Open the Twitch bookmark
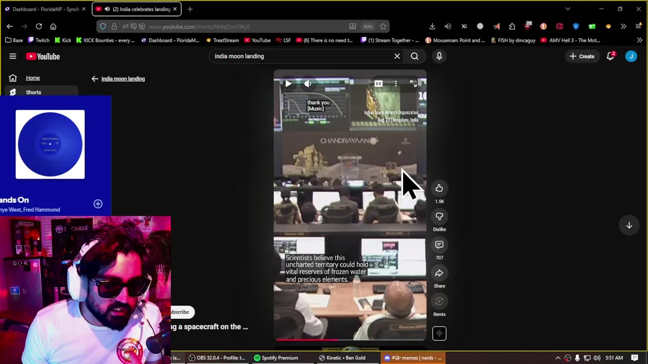The width and height of the screenshot is (648, 364). [38, 40]
